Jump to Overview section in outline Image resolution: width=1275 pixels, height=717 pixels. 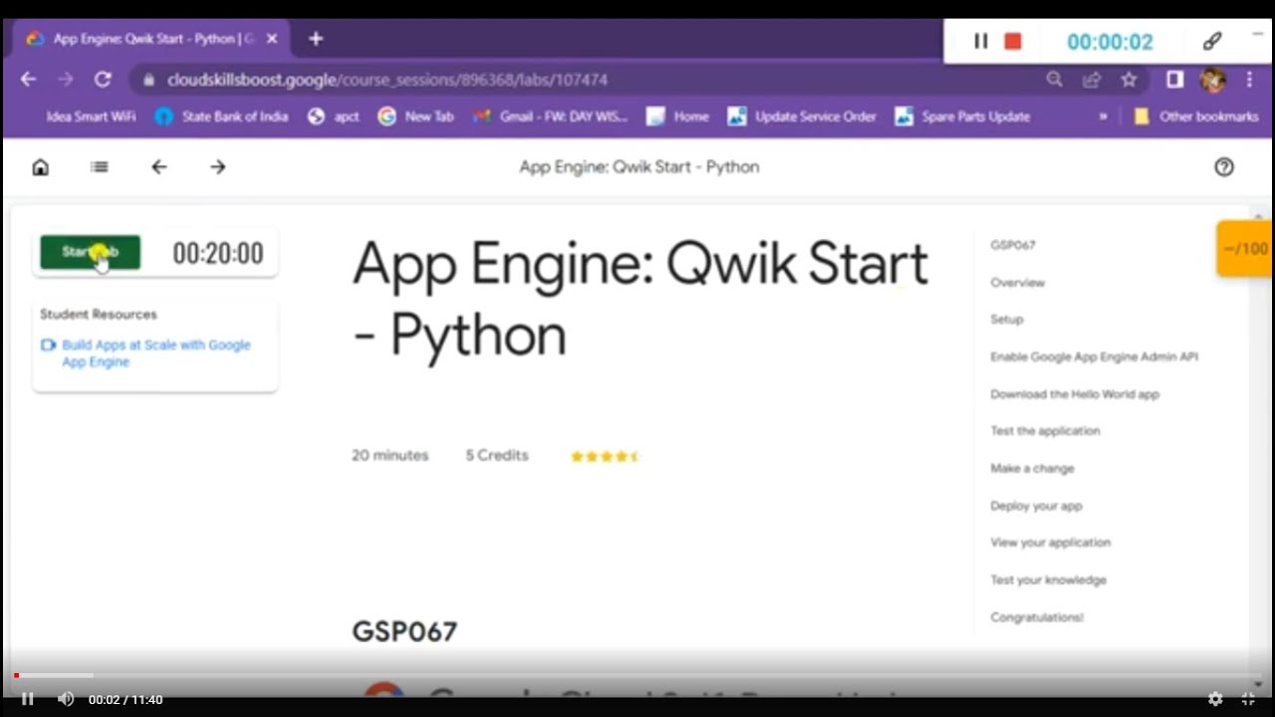tap(1017, 283)
